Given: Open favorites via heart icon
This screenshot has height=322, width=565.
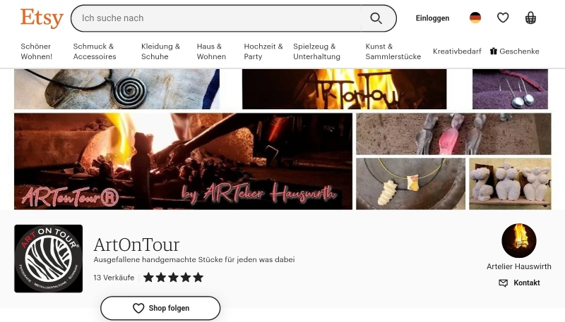Looking at the screenshot, I should [x=503, y=18].
